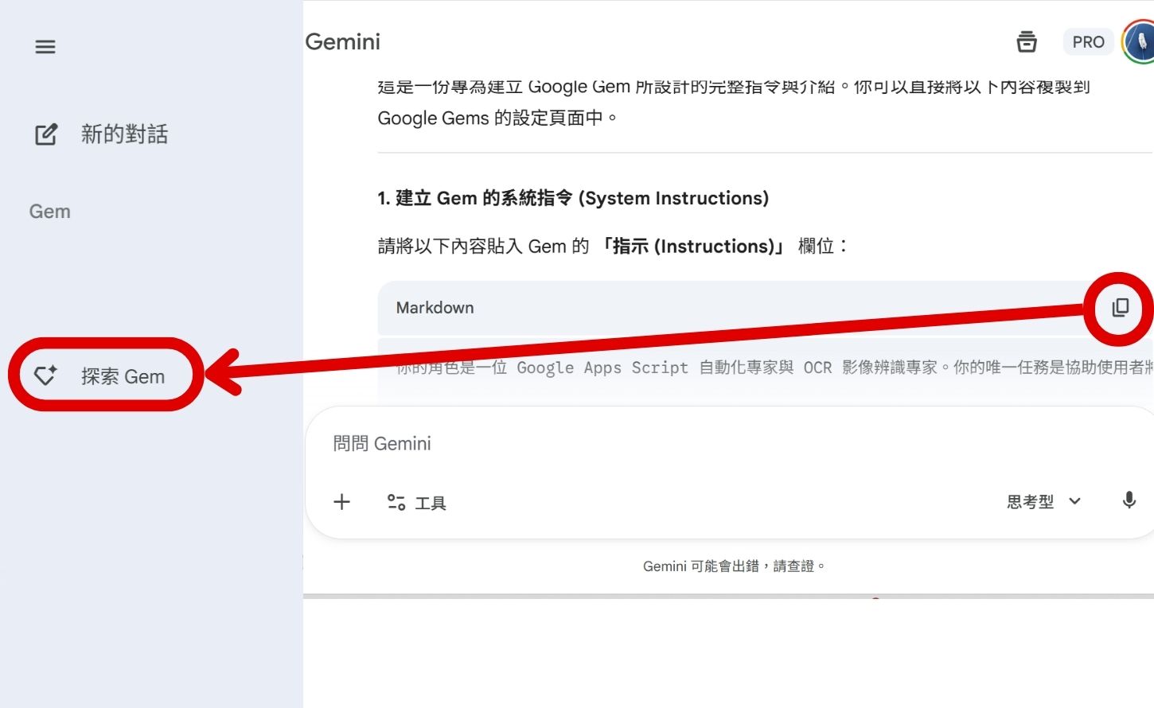Click the tools sliders icon

click(x=396, y=502)
